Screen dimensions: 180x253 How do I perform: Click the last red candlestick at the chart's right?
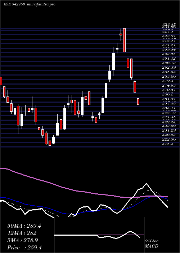pyautogui.click(x=138, y=102)
